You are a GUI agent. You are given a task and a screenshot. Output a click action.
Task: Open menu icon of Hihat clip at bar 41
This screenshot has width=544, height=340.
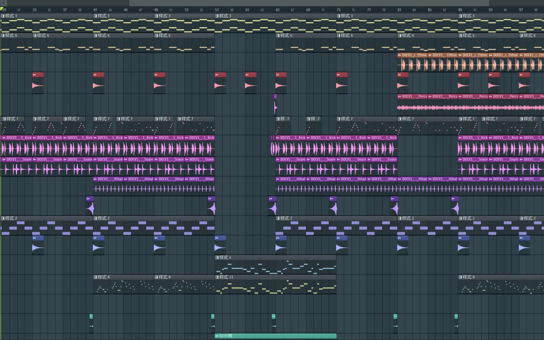pos(95,179)
